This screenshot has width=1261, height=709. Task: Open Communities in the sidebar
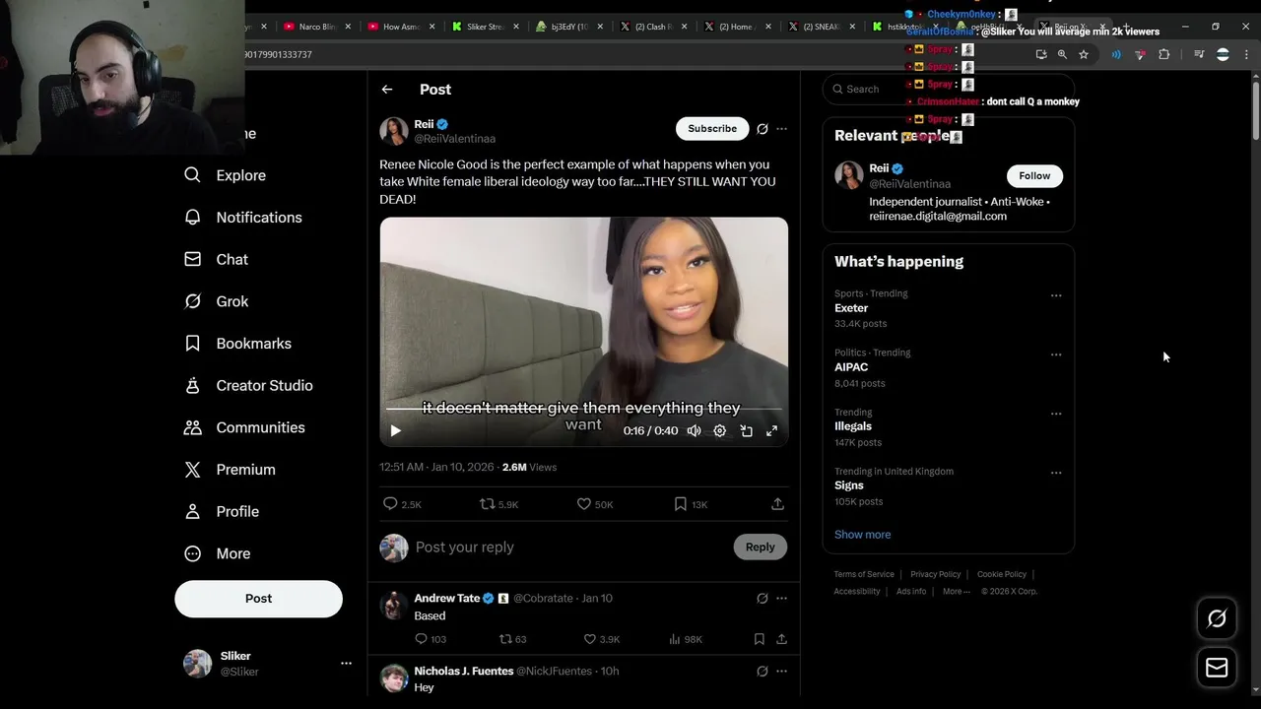pyautogui.click(x=245, y=427)
